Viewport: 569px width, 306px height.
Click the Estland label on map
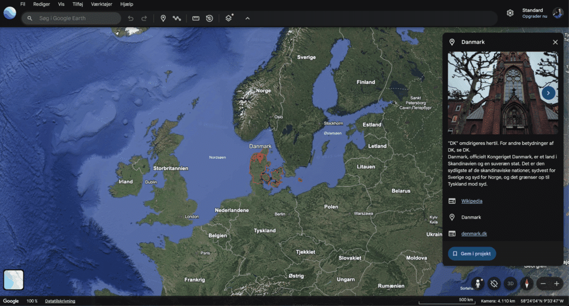tap(372, 124)
